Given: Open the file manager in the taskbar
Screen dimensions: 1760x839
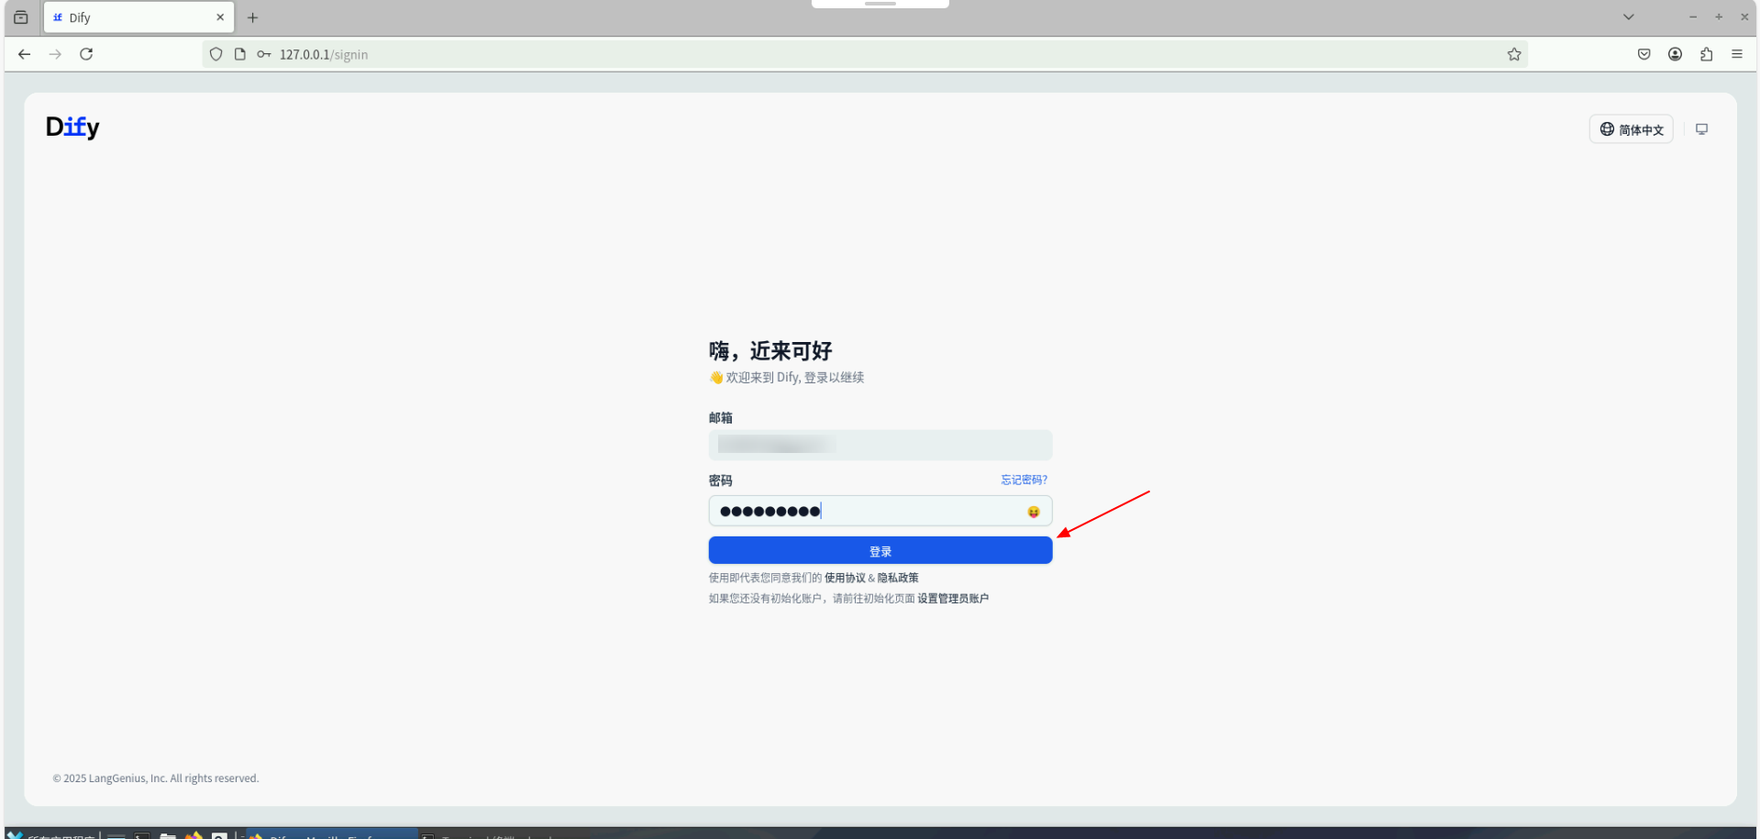Looking at the screenshot, I should click(x=168, y=835).
